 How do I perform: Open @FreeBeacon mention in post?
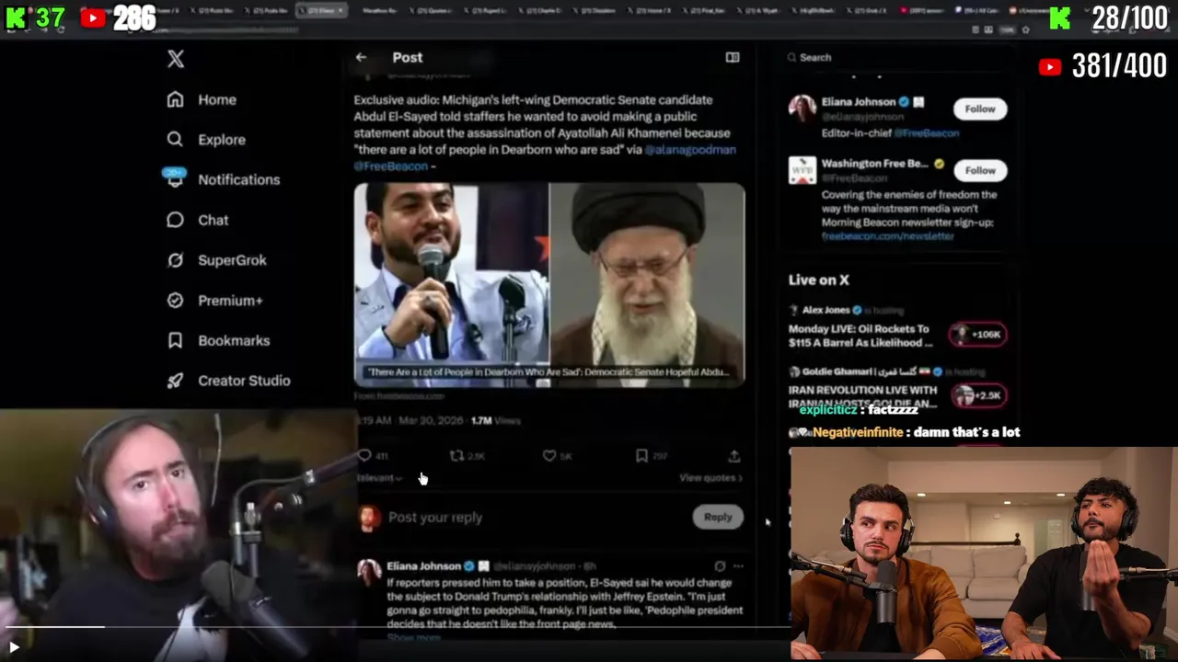[x=391, y=166]
